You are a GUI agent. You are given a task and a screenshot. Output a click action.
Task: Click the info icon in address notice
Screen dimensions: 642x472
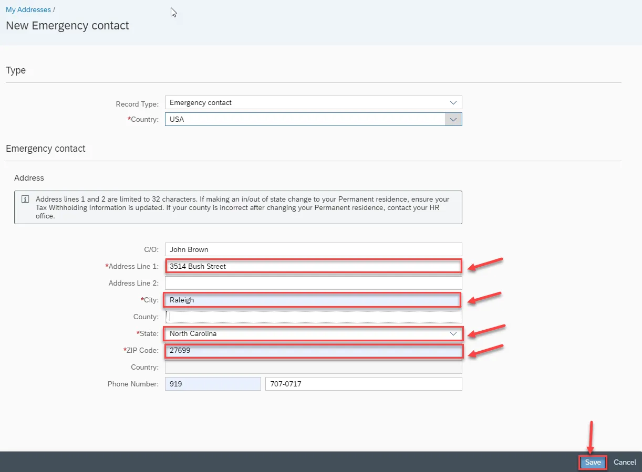tap(25, 200)
